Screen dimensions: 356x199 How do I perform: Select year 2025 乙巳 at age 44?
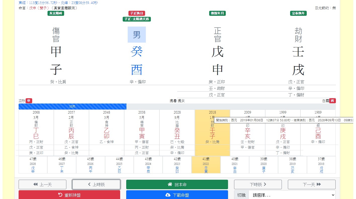pyautogui.click(x=119, y=165)
